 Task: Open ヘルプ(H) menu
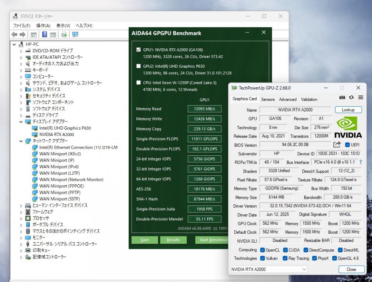point(84,26)
